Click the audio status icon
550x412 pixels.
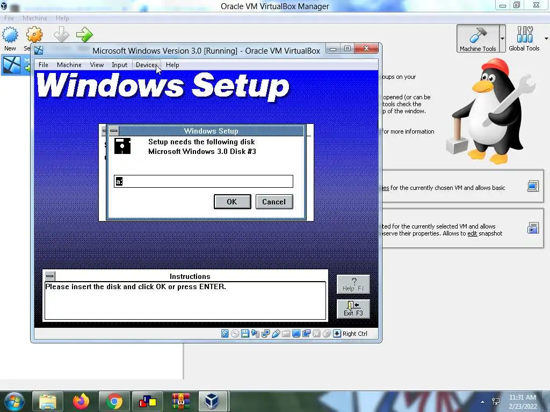coord(255,334)
